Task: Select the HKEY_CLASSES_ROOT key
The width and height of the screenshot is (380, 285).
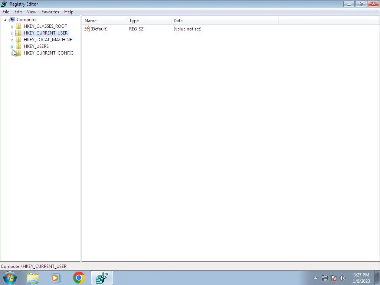Action: [x=45, y=26]
